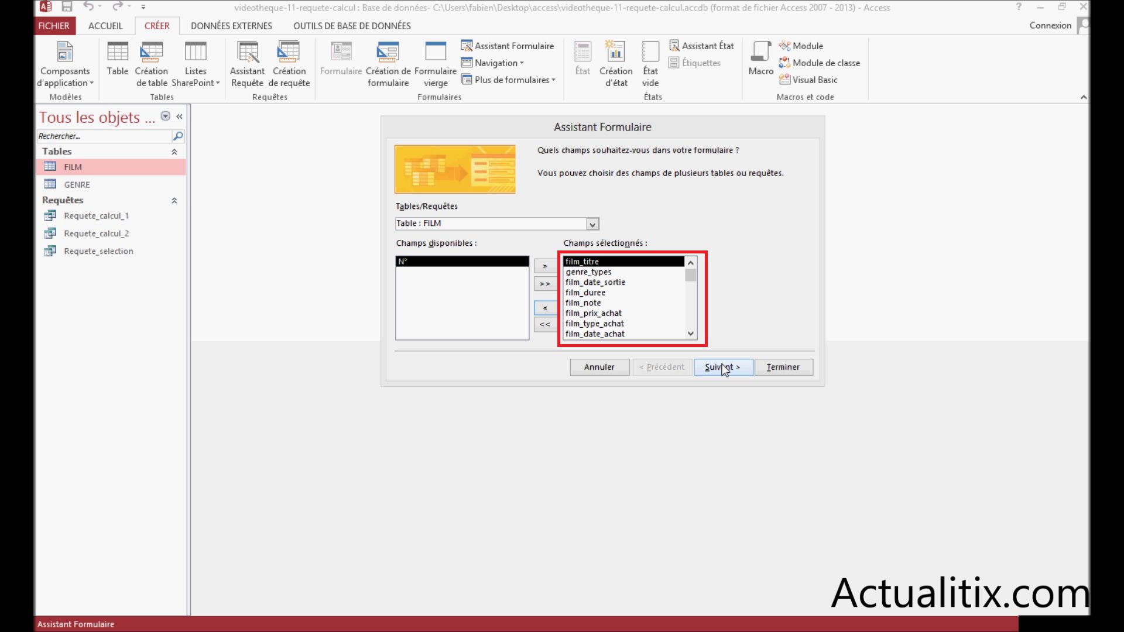
Task: Select N° in available fields
Action: pos(462,262)
